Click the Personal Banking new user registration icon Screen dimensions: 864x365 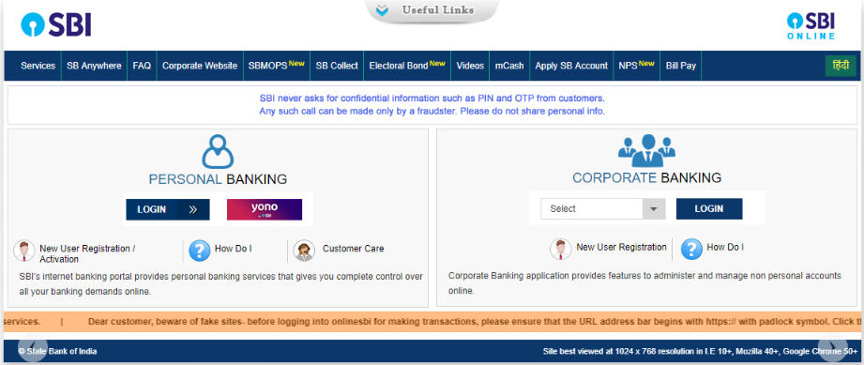[24, 251]
